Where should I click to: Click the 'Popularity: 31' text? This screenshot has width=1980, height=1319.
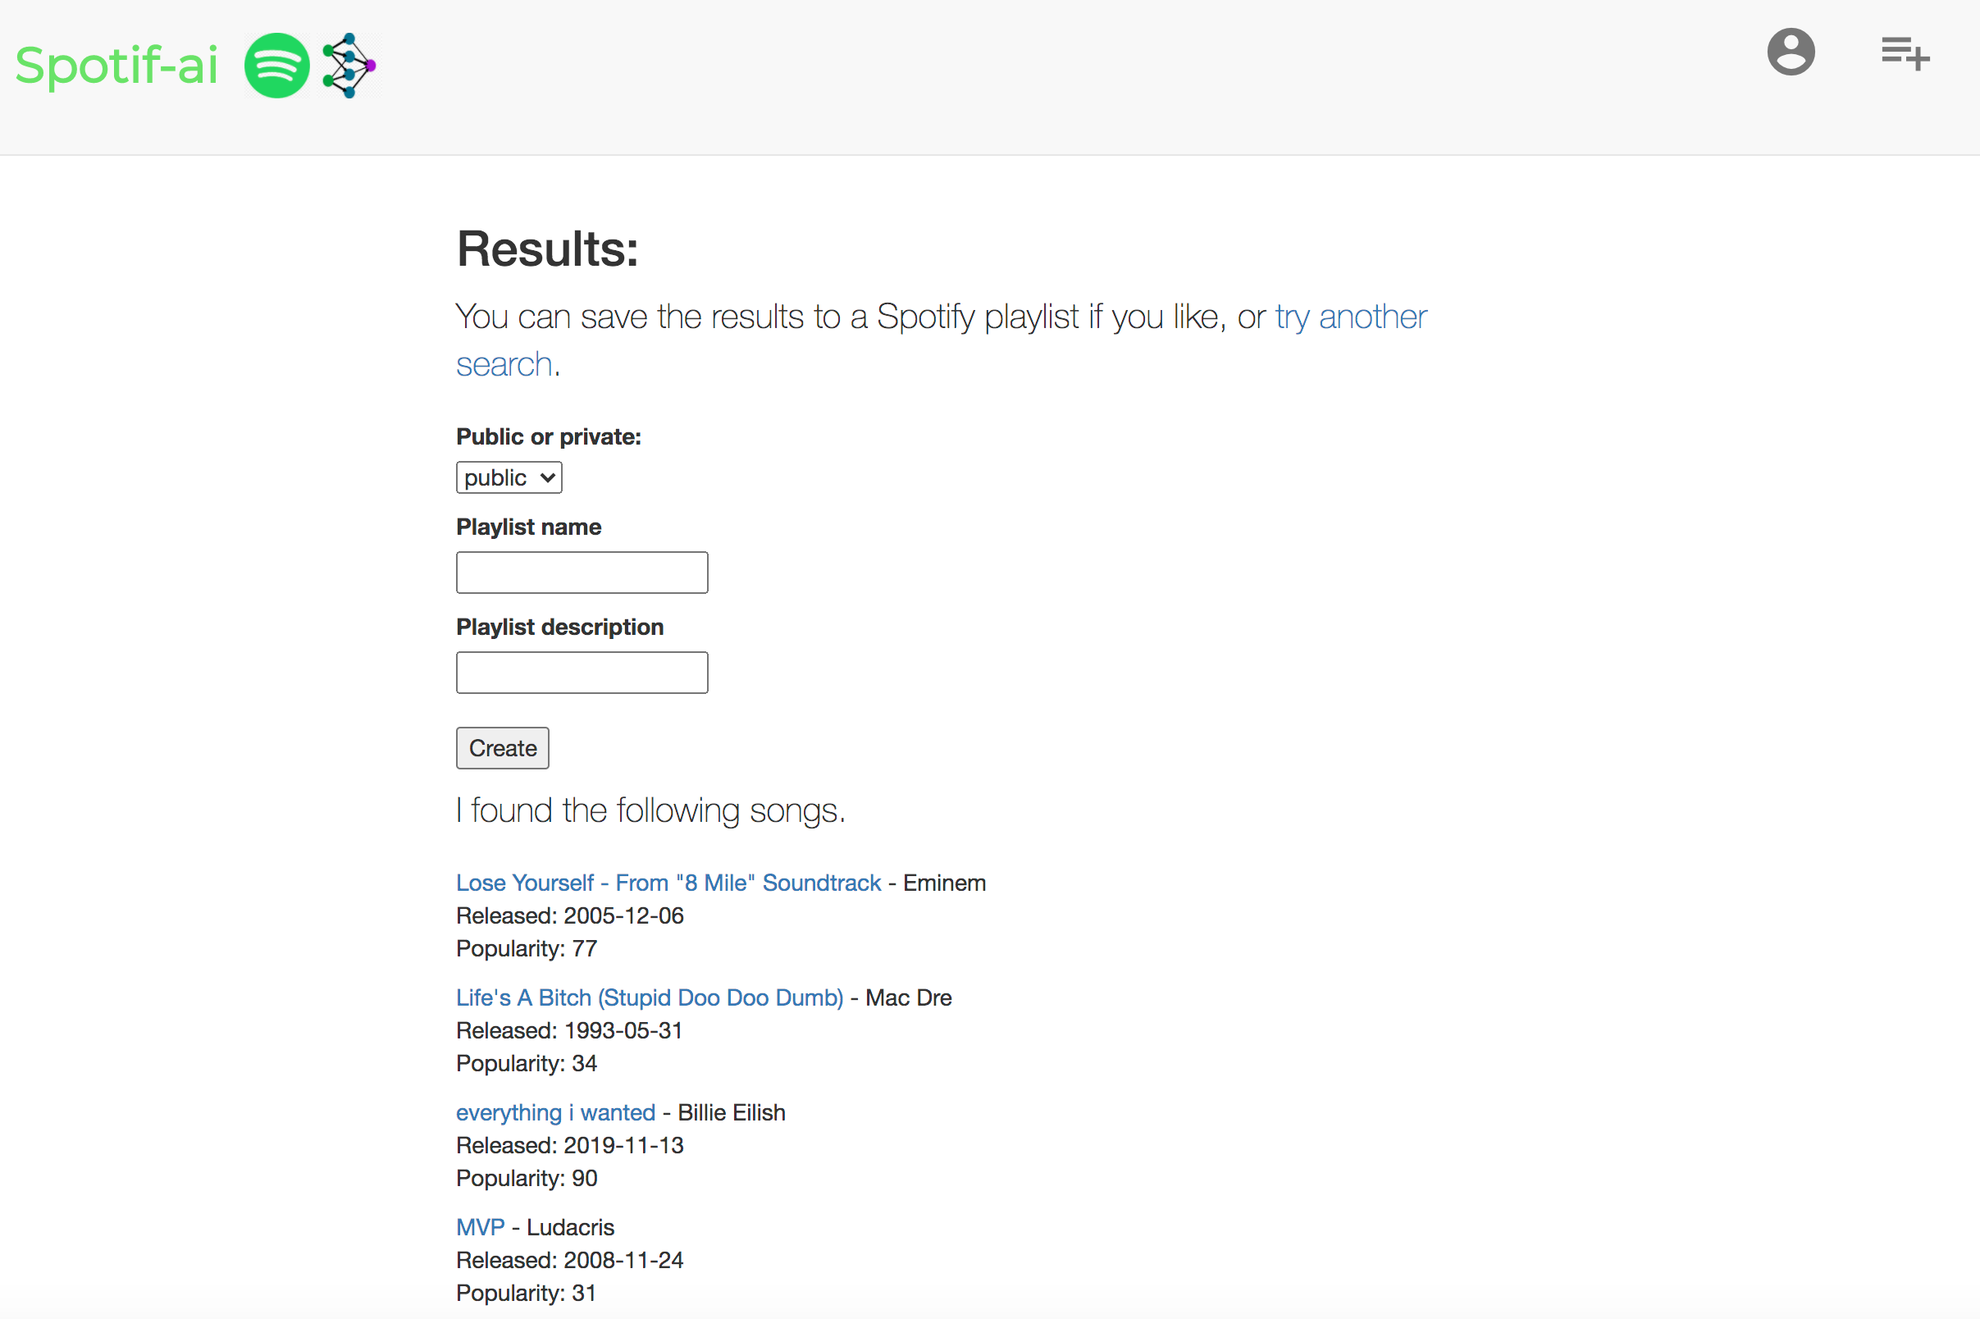pos(527,1294)
